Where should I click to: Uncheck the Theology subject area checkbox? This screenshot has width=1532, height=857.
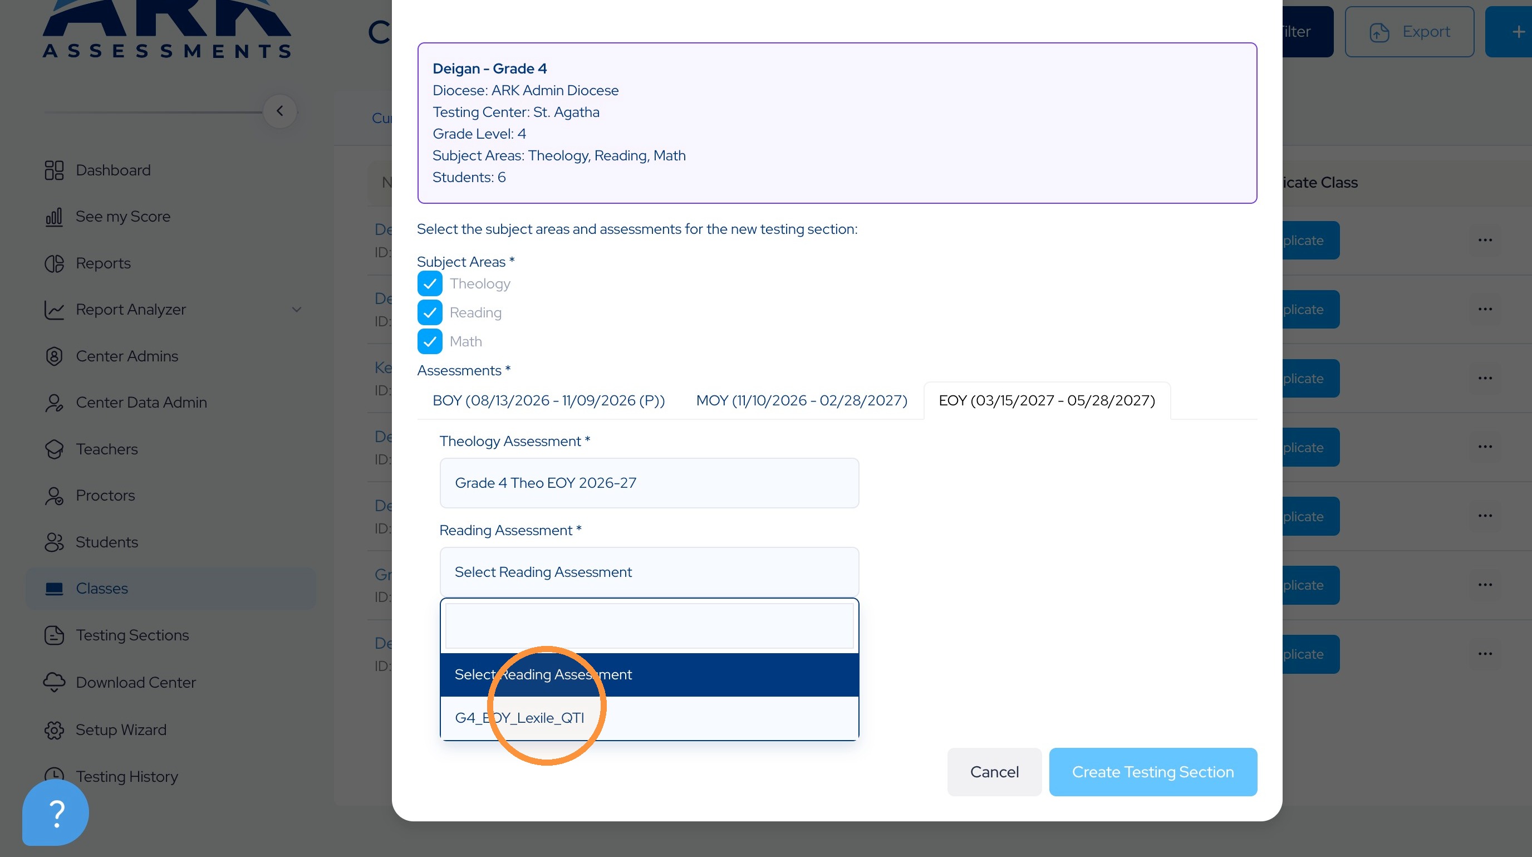[x=429, y=283]
